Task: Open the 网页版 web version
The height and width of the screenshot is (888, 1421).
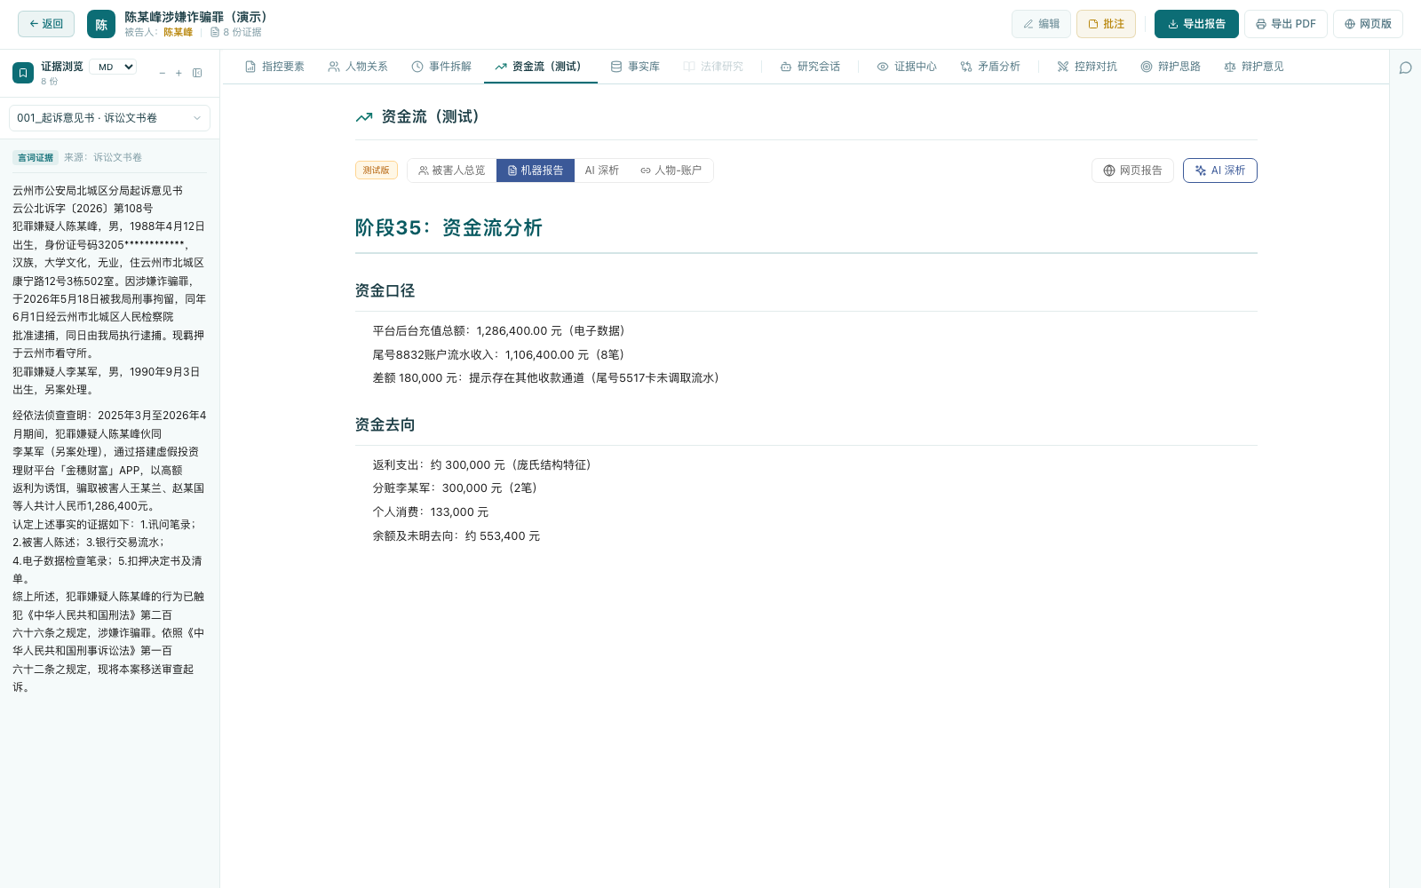Action: [1368, 24]
